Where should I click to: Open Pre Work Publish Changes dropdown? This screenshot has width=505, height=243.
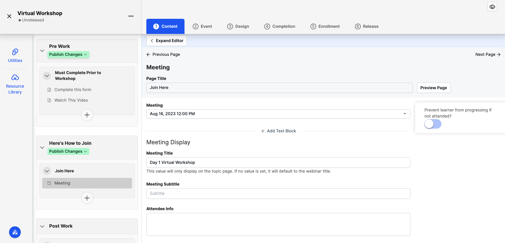click(68, 55)
